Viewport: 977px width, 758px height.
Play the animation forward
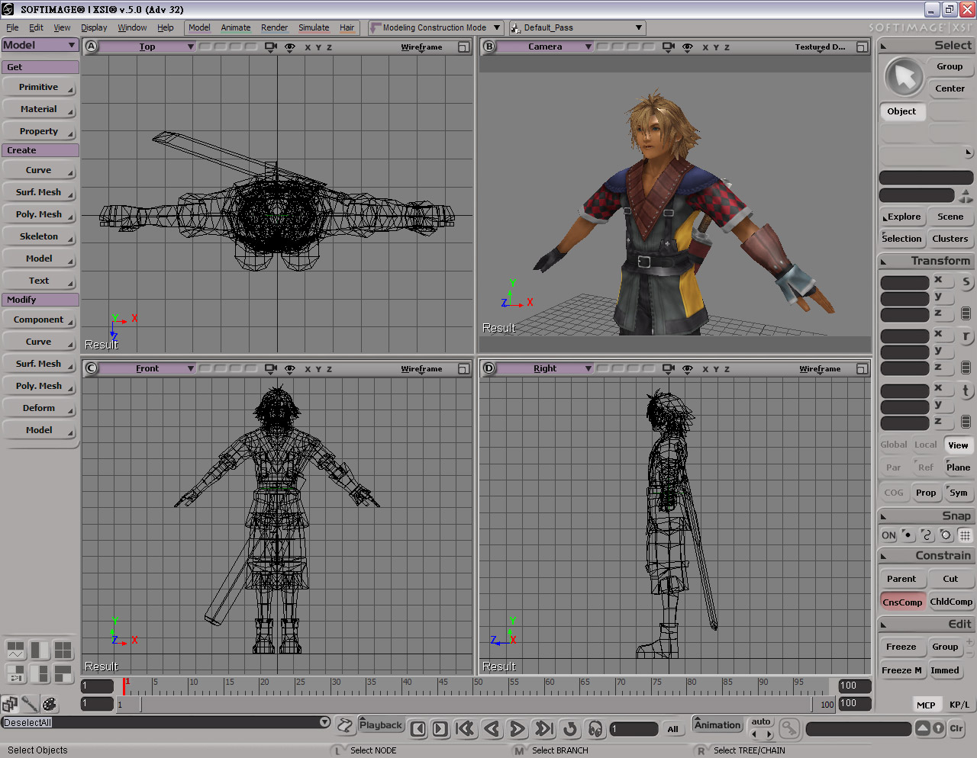pyautogui.click(x=517, y=729)
